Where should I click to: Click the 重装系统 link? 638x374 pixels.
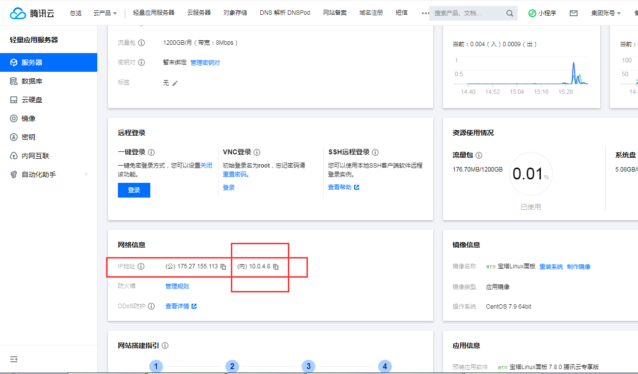(x=551, y=267)
